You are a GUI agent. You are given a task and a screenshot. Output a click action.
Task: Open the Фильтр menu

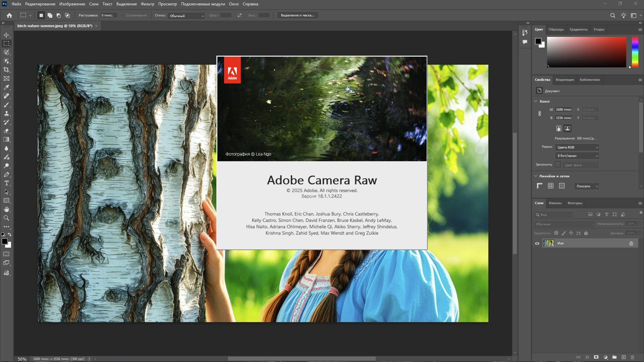[147, 4]
